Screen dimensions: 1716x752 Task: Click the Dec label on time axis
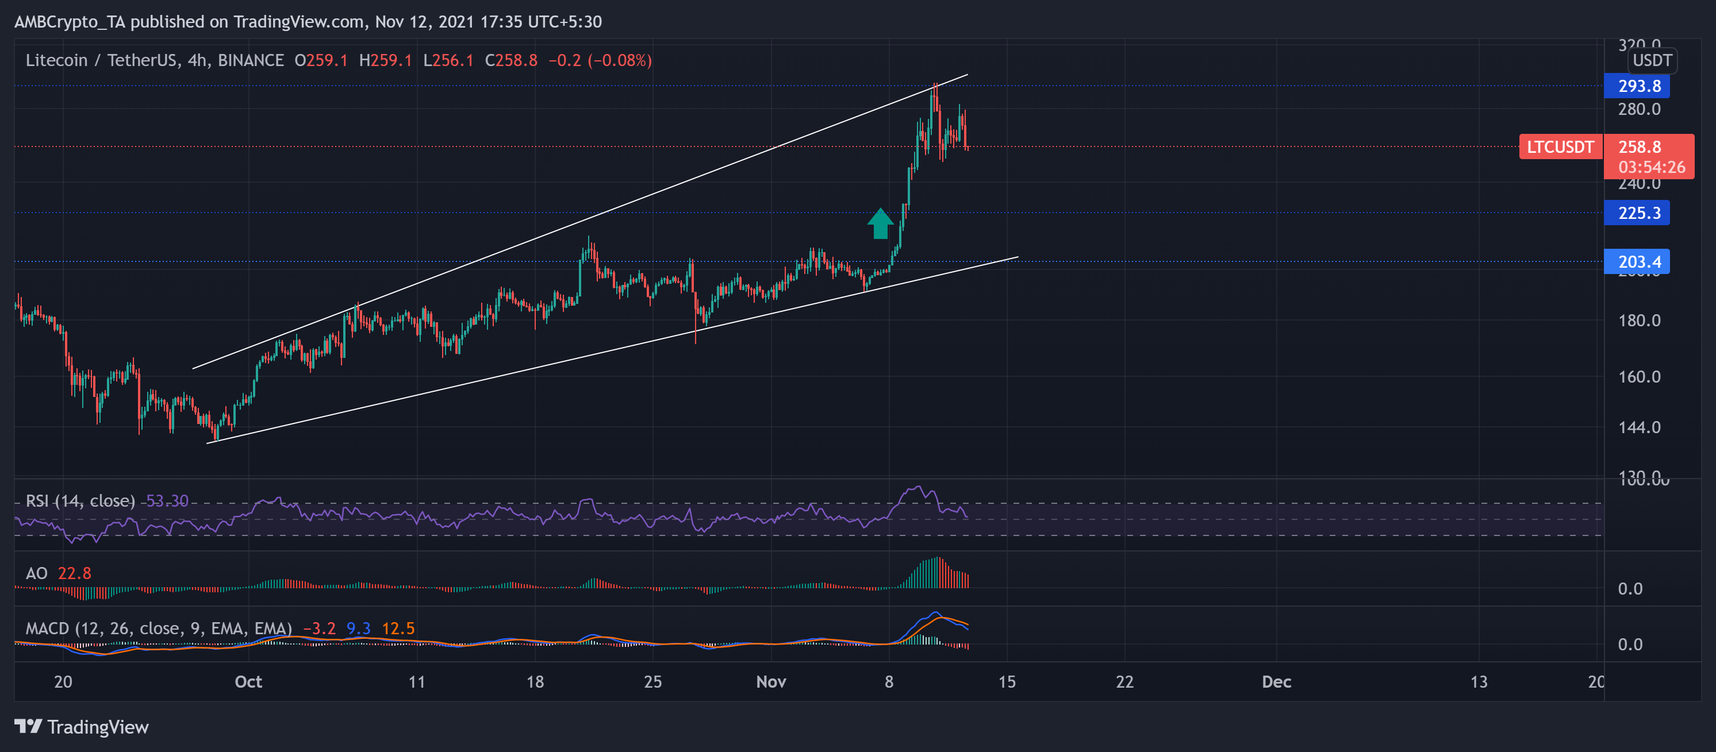pyautogui.click(x=1276, y=681)
